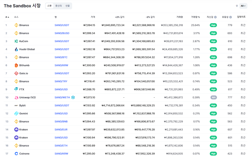Sort by the 소스 column header

click(x=16, y=17)
